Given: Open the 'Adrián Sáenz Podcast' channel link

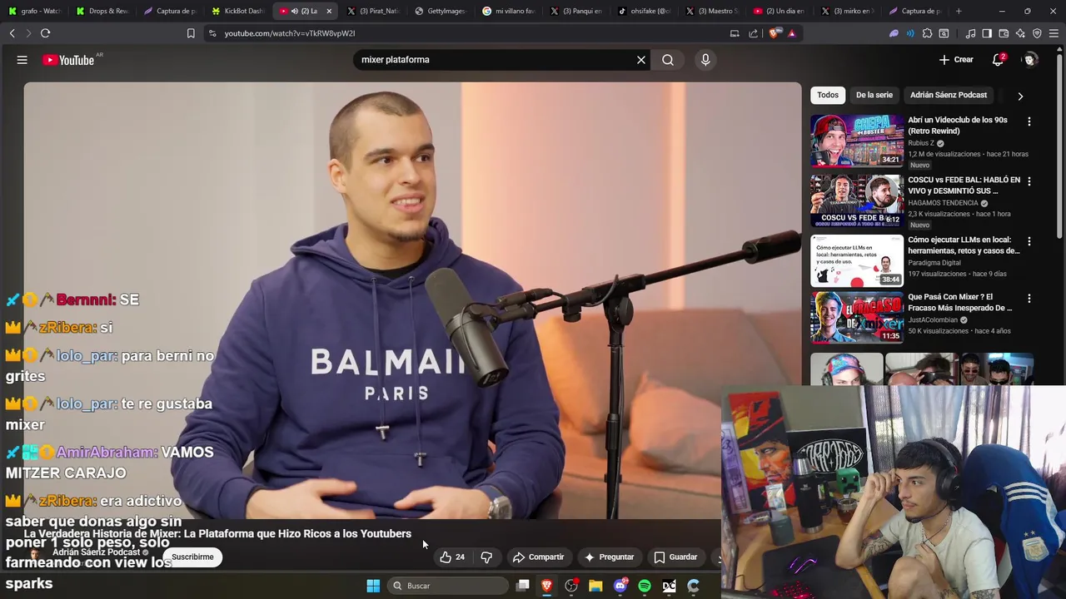Looking at the screenshot, I should [96, 552].
